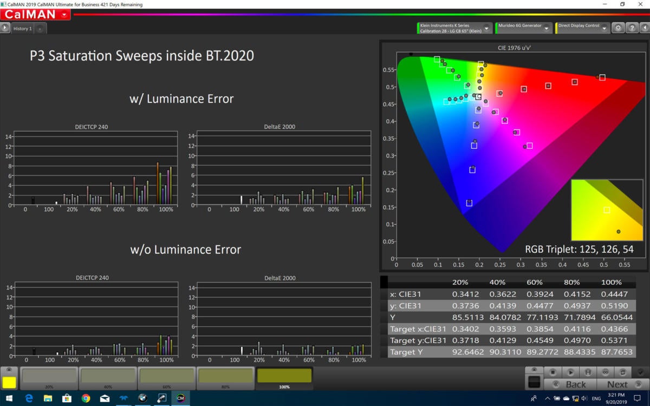Open the volume speaker tray icon
This screenshot has width=650, height=406.
click(x=585, y=398)
